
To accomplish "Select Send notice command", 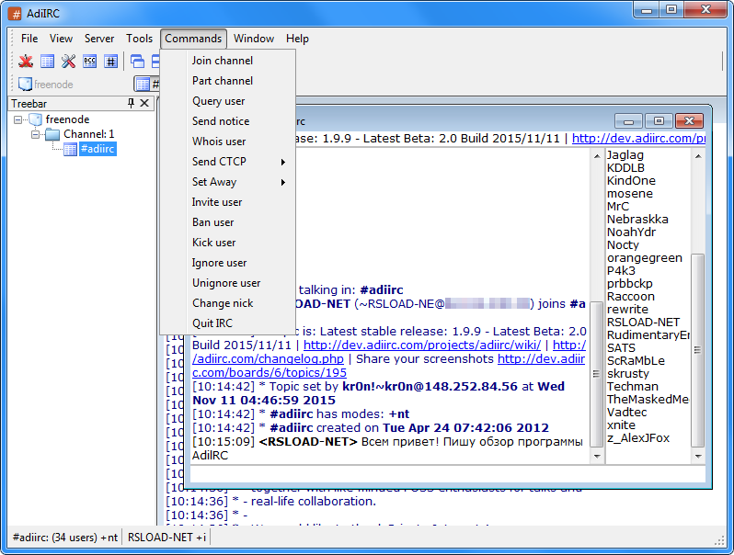I will point(228,121).
